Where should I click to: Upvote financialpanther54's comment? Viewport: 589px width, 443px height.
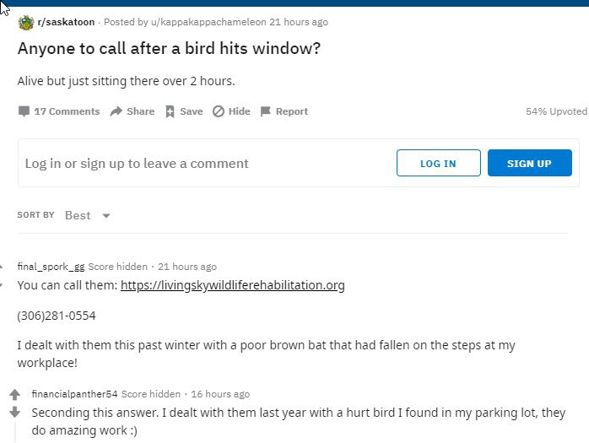(x=14, y=395)
